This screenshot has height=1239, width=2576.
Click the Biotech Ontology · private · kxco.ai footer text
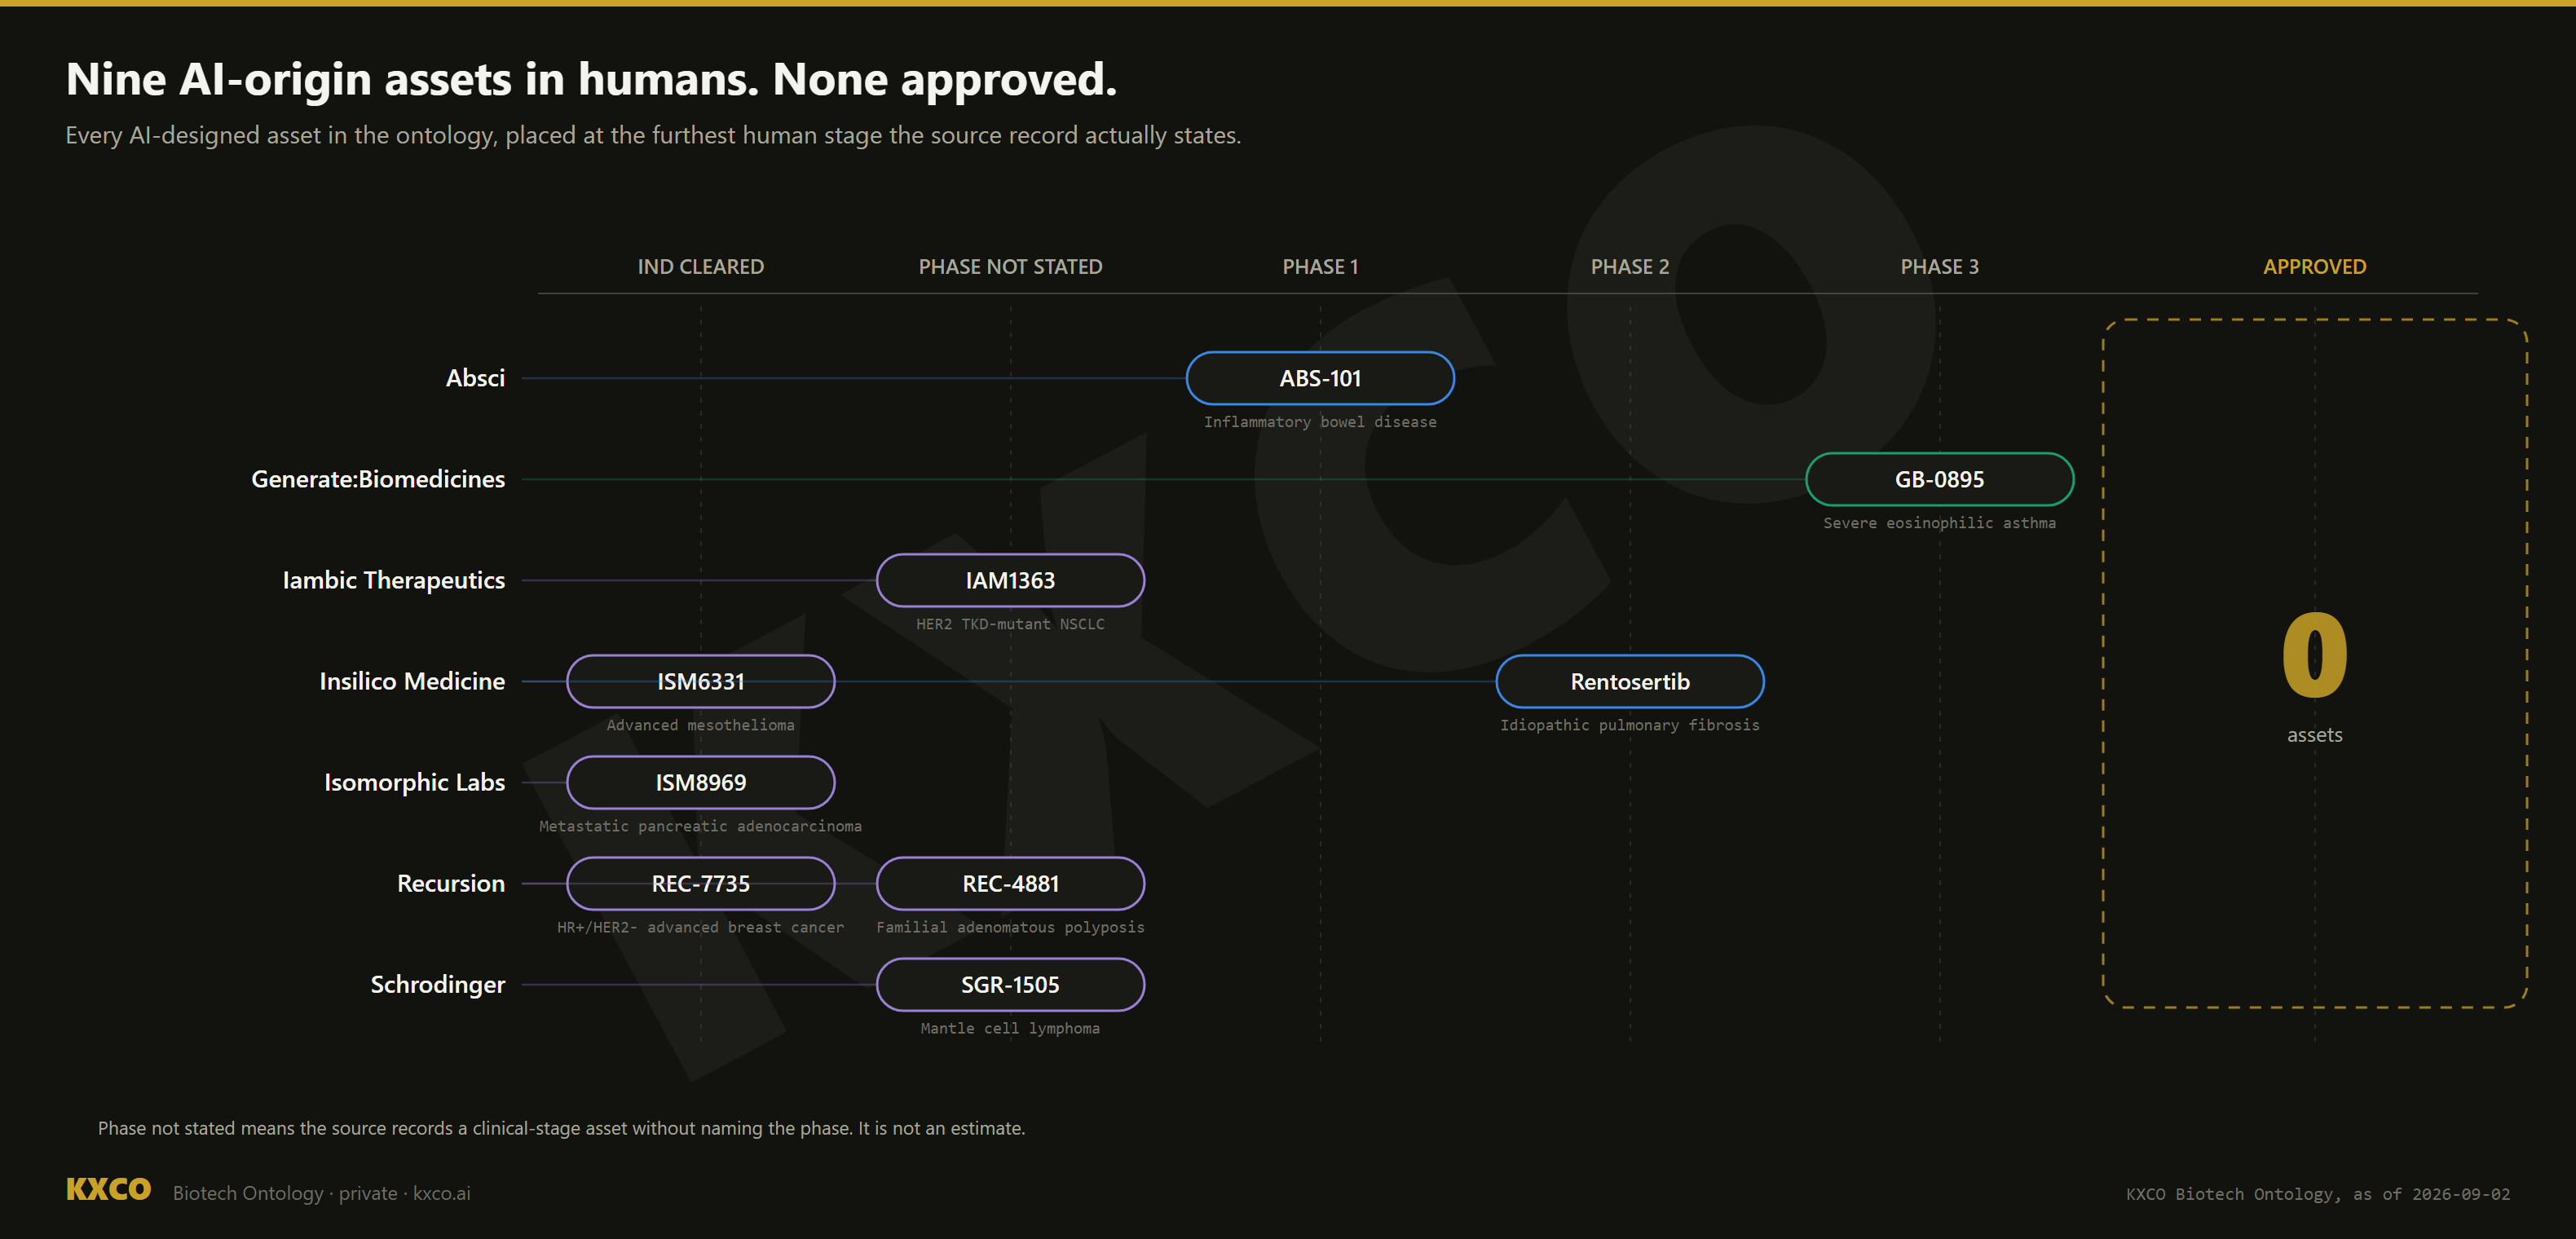321,1193
